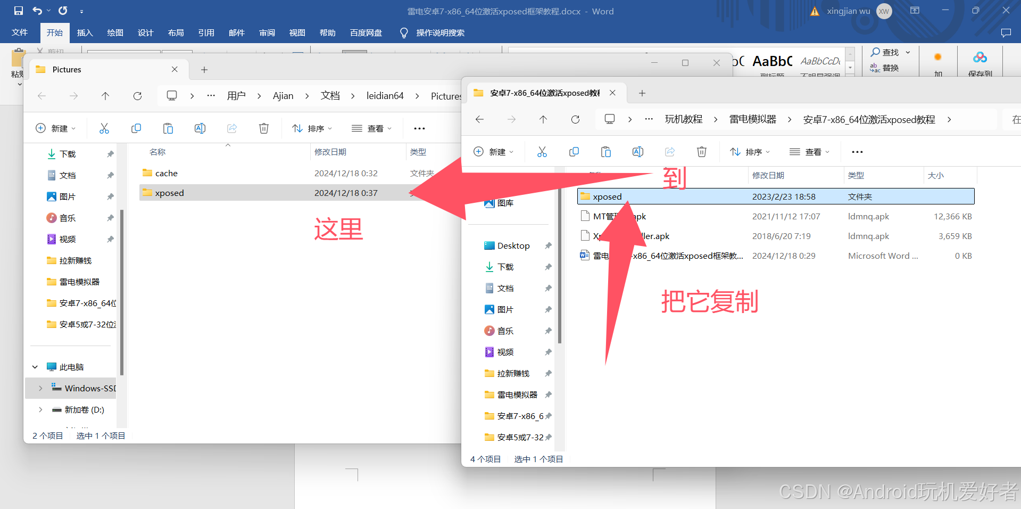Sort by 修改日期 column in tutorial window
Screen dimensions: 1021x509
768,175
